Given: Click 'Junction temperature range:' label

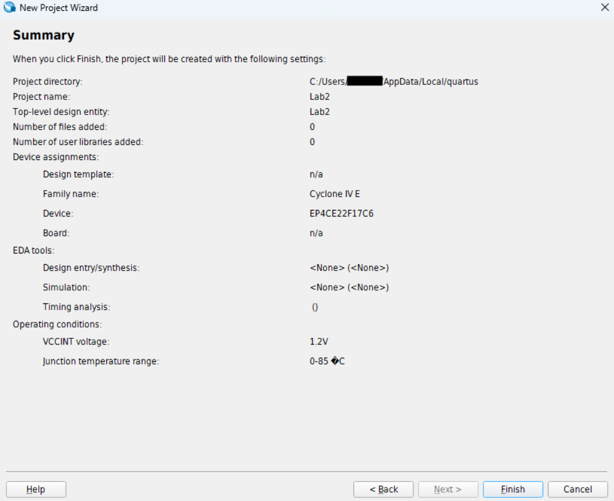Looking at the screenshot, I should 101,361.
